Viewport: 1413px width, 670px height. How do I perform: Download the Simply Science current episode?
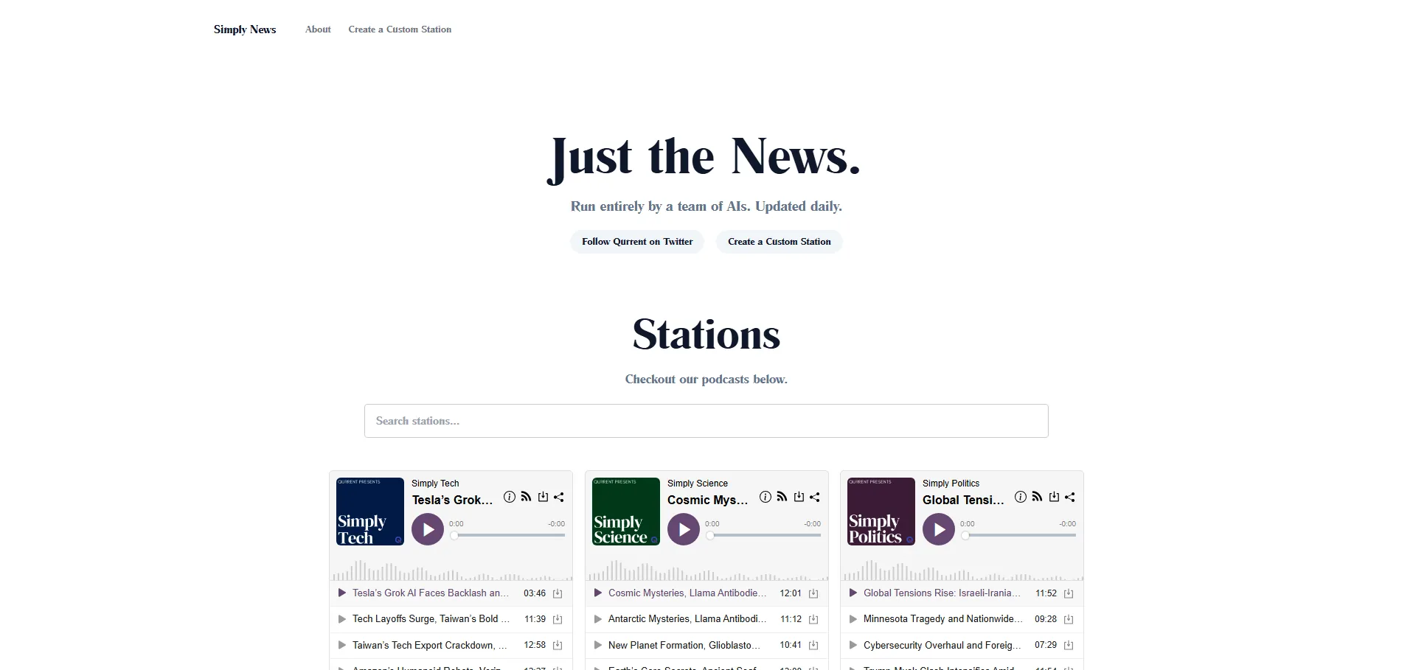799,497
